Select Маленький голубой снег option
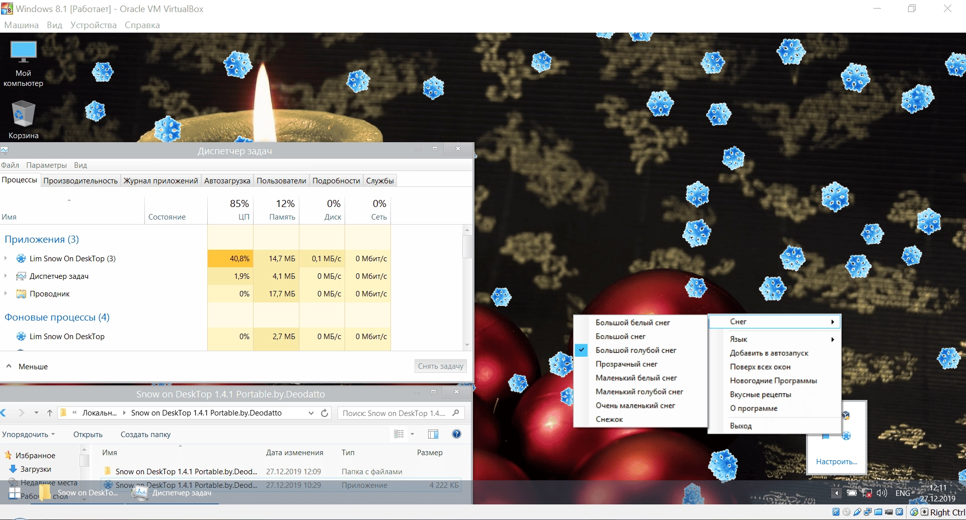Viewport: 966px width, 520px height. 640,392
